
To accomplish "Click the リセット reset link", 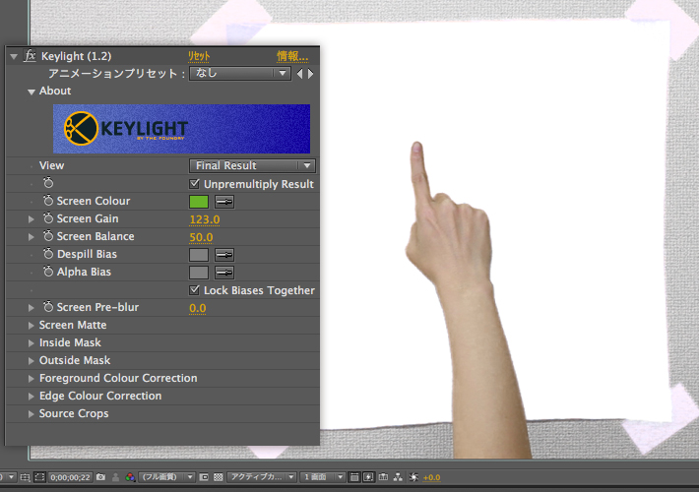I will pos(199,57).
